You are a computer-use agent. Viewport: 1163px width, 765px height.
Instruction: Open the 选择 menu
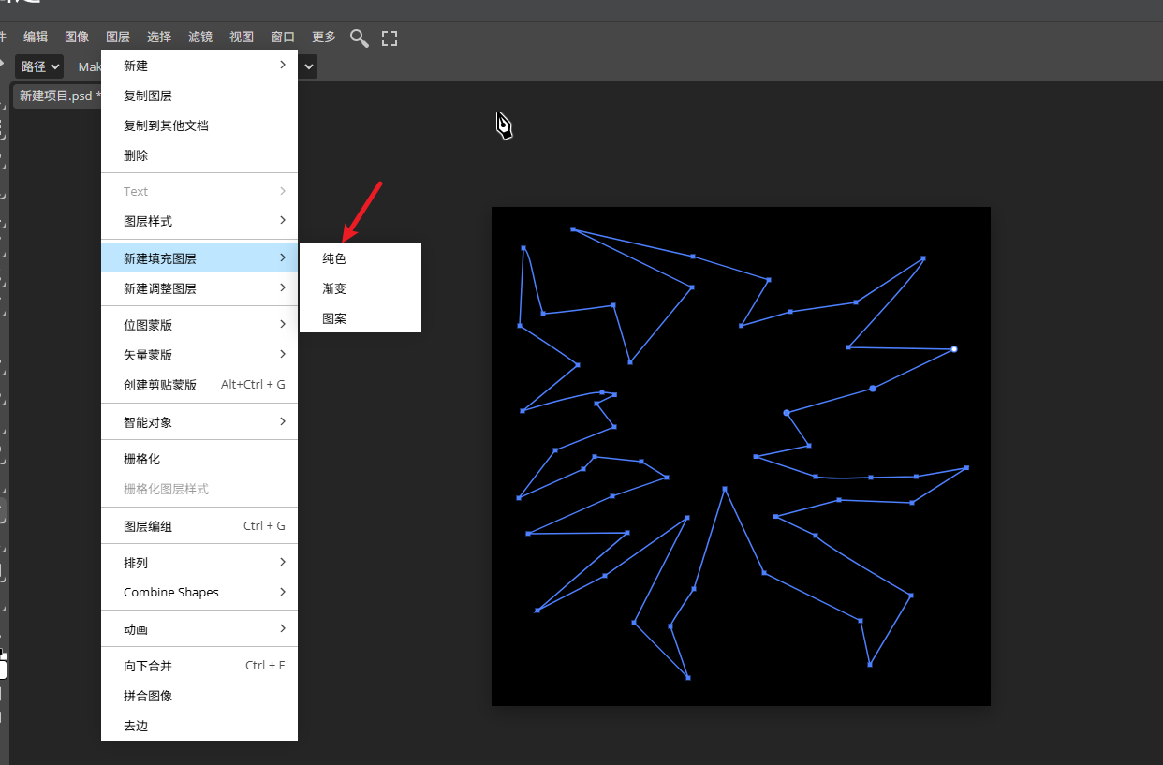coord(159,37)
